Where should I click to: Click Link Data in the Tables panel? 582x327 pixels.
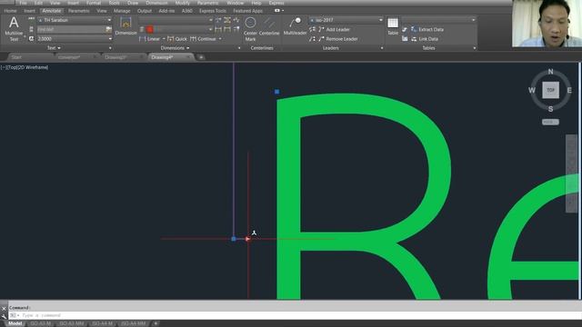(425, 38)
